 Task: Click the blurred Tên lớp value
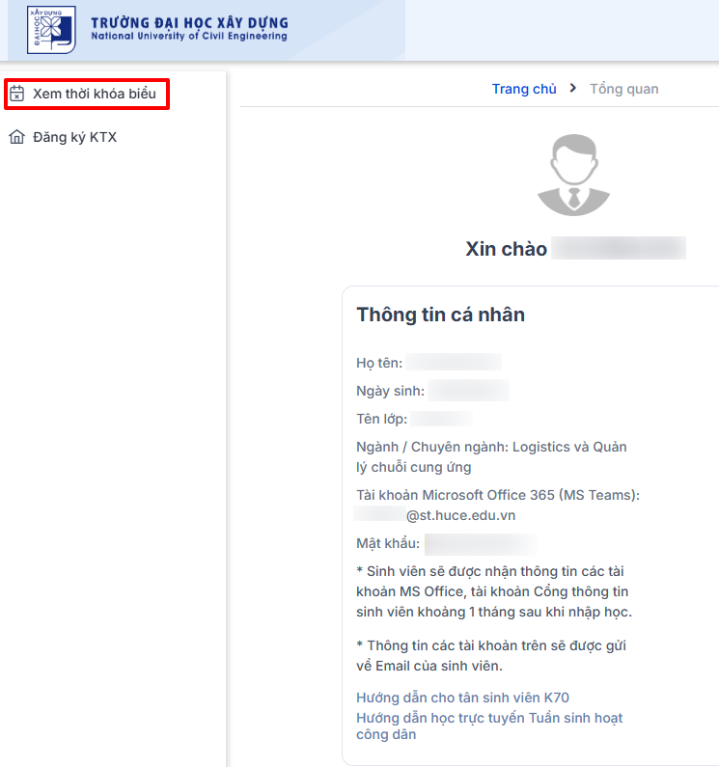click(442, 419)
